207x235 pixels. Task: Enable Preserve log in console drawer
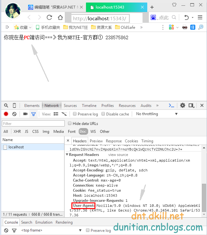click(x=88, y=230)
